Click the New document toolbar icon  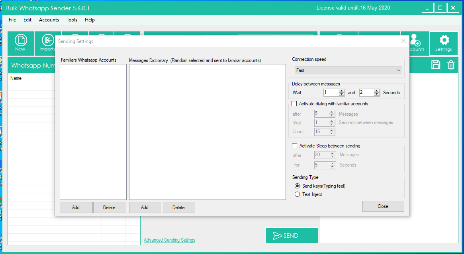[x=20, y=43]
